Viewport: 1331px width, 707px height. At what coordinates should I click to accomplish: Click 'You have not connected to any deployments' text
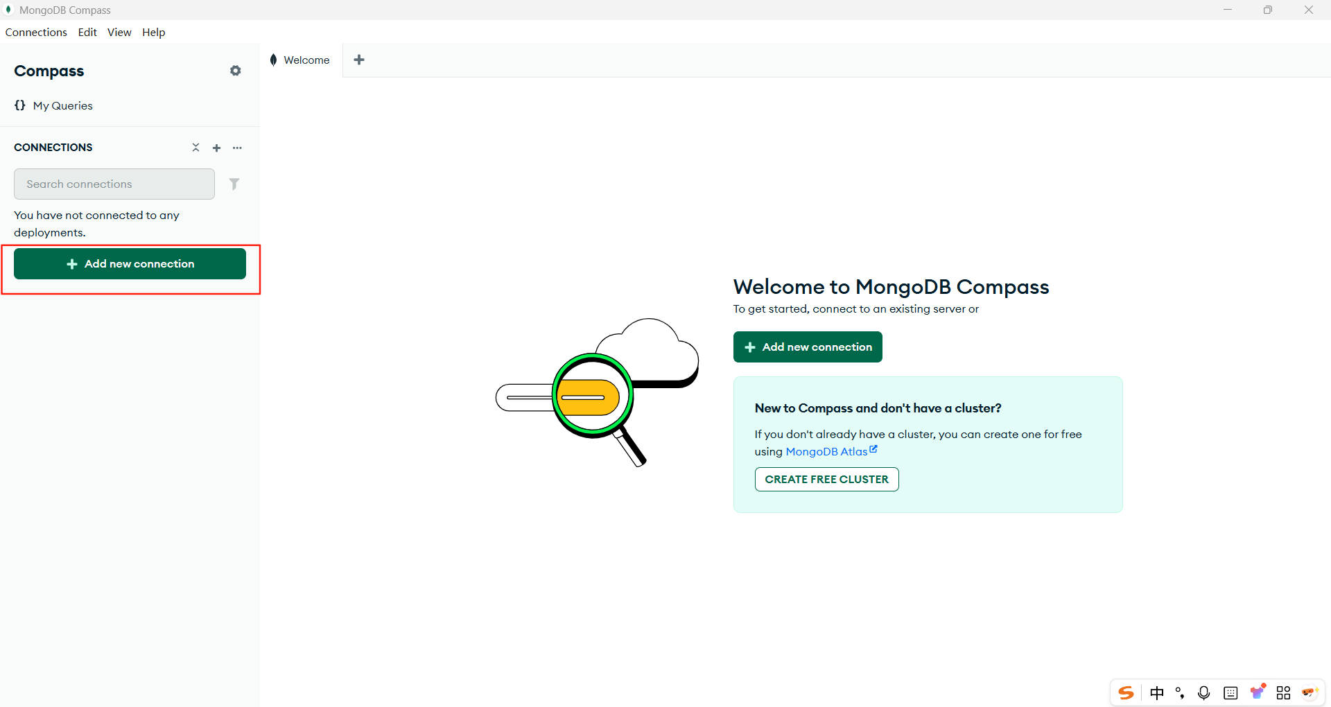click(x=96, y=224)
